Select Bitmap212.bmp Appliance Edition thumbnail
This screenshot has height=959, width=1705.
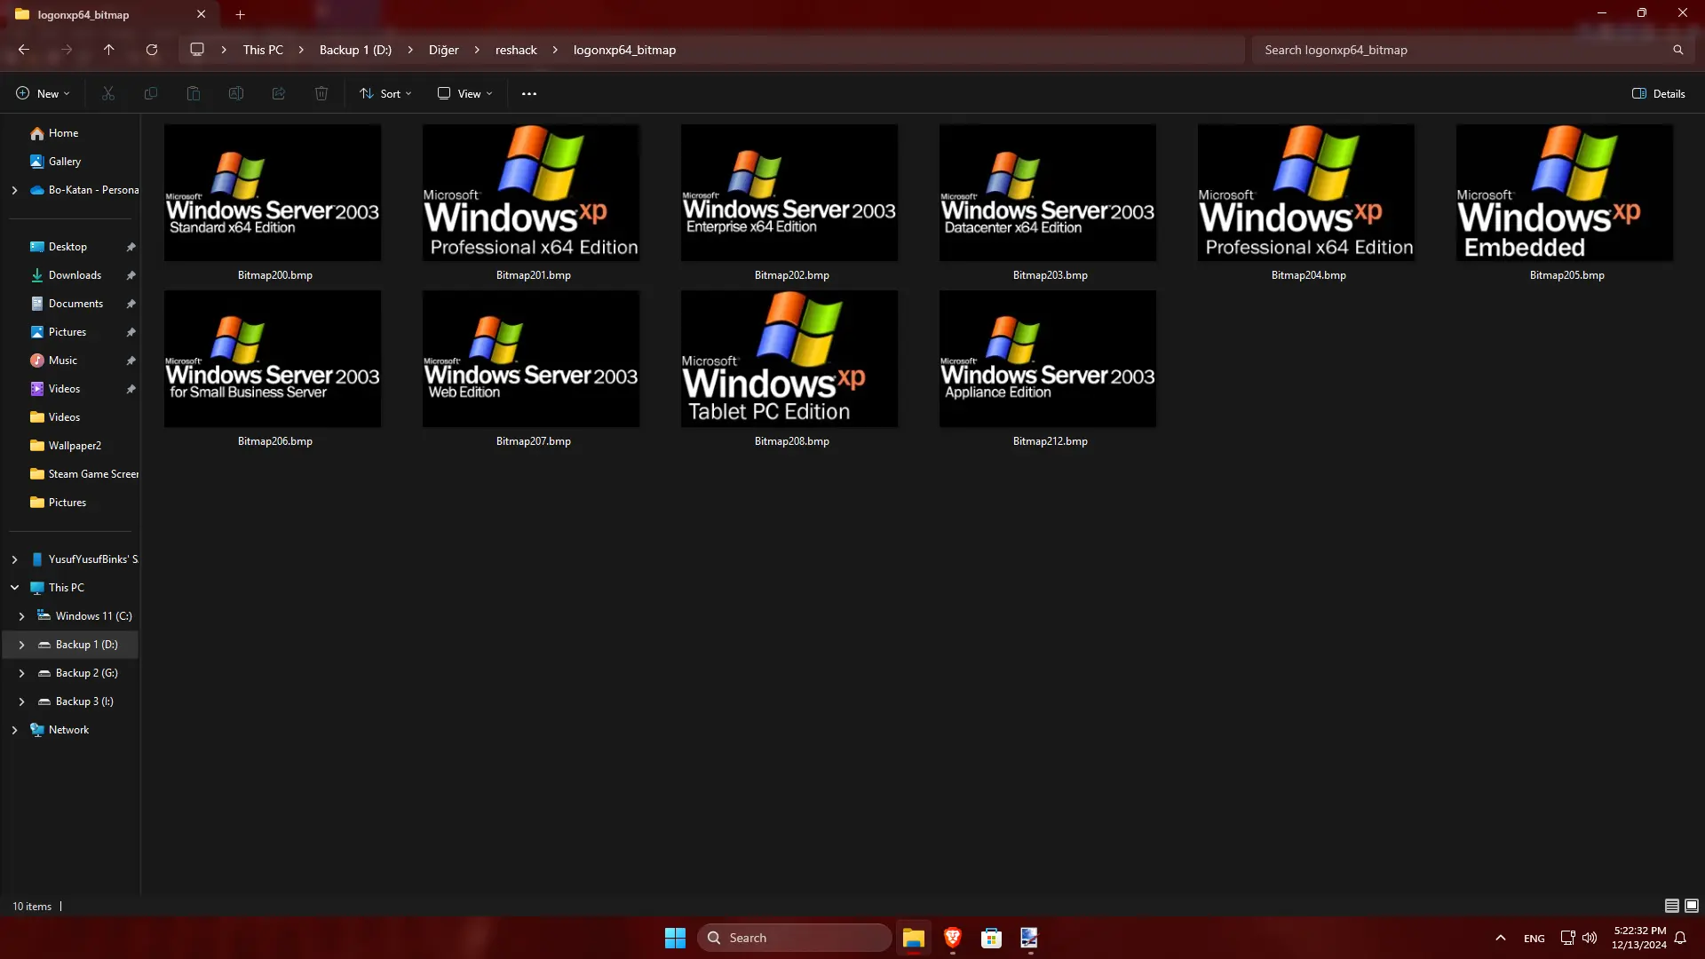(1048, 359)
